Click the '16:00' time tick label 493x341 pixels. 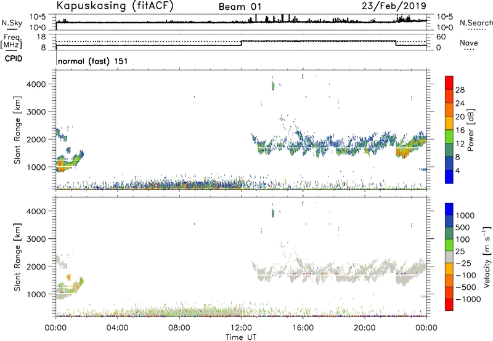click(x=303, y=328)
